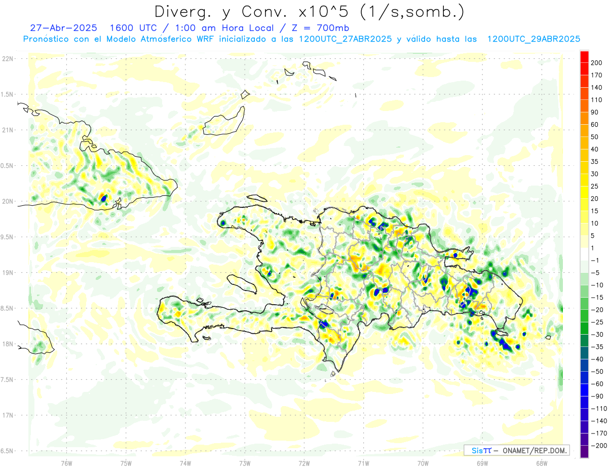
Task: Click the legend value '-40'
Action: [597, 359]
